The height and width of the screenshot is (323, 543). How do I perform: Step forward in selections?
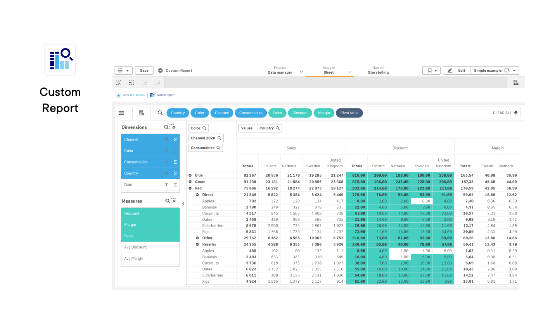145,82
